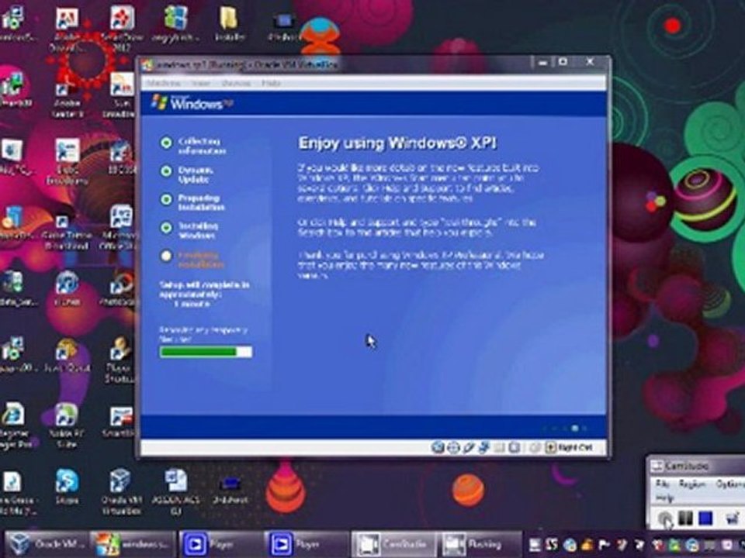Image resolution: width=745 pixels, height=558 pixels.
Task: Click the white flag tray icon
Action: click(x=605, y=545)
